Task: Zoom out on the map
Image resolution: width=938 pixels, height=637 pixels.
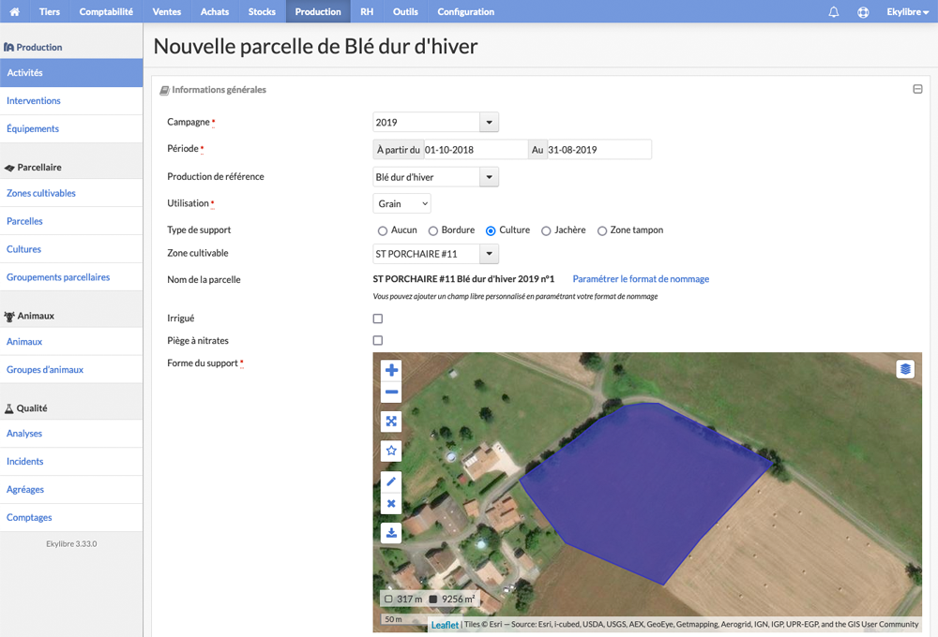Action: [391, 392]
